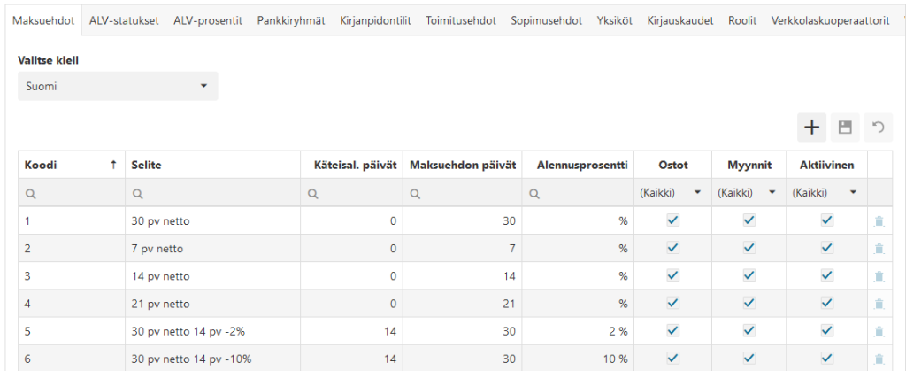
Task: Switch to the ALV-prosentit tab
Action: pyautogui.click(x=208, y=20)
